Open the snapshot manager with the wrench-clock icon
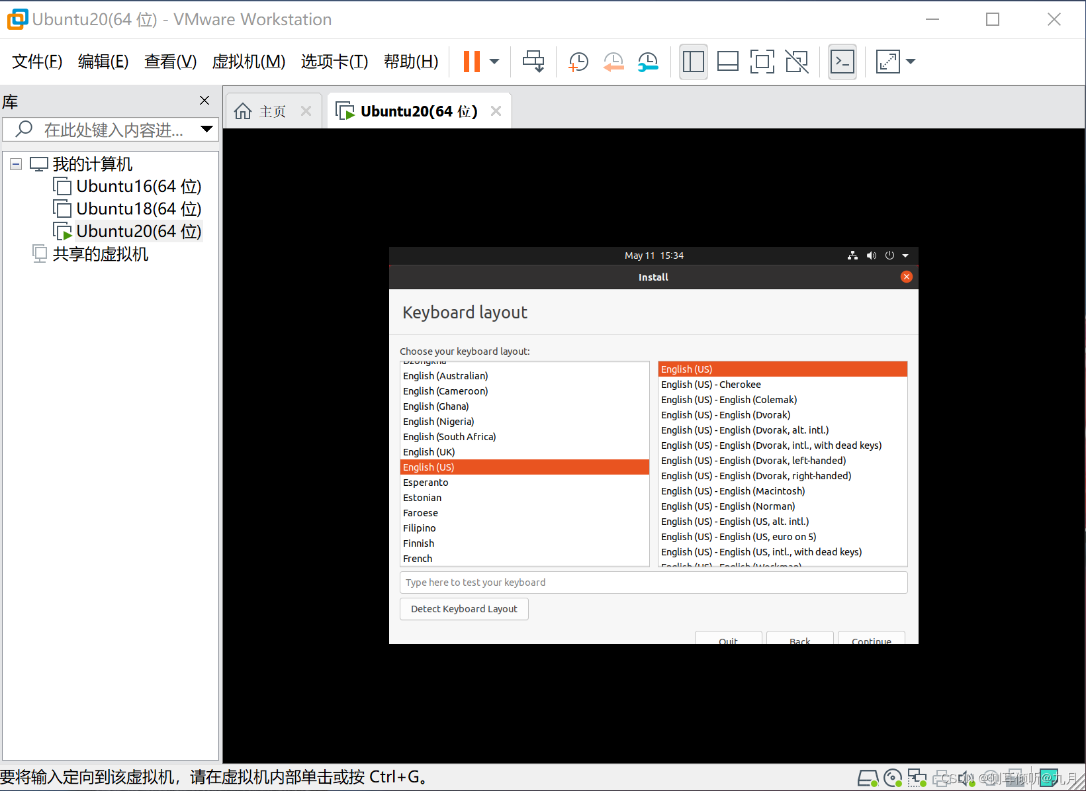This screenshot has height=791, width=1086. point(648,62)
